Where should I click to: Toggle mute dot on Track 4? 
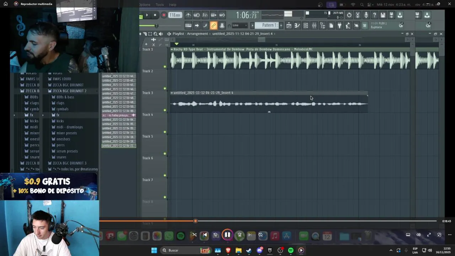[x=165, y=132]
